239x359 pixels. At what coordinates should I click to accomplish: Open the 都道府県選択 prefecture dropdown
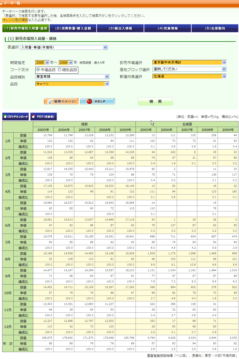tap(190, 76)
